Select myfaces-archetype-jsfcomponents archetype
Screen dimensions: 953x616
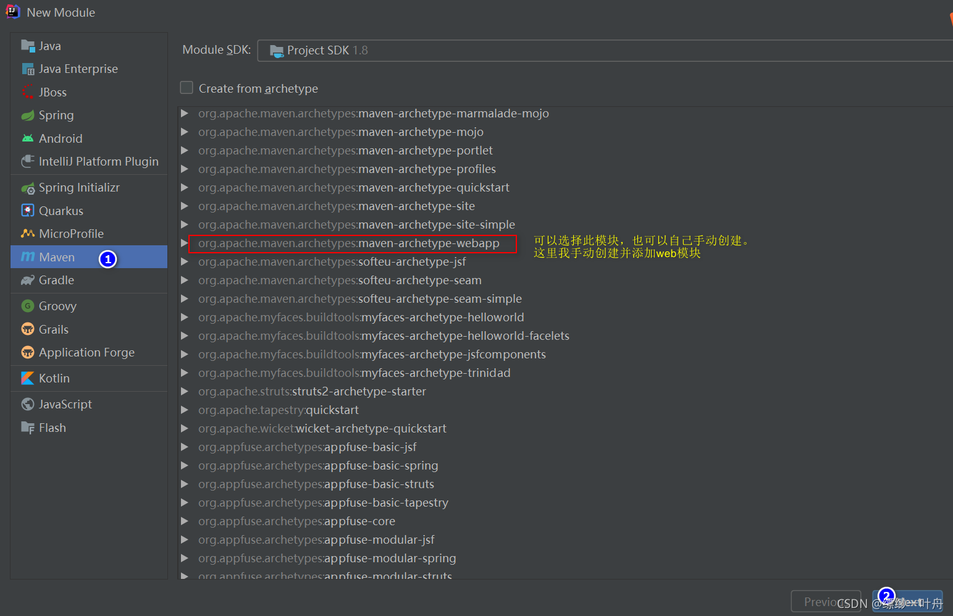click(372, 354)
